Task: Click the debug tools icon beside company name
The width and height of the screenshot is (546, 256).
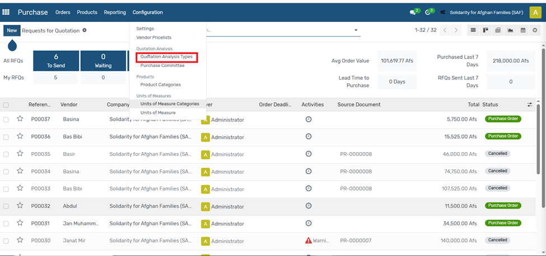Action: pos(442,12)
